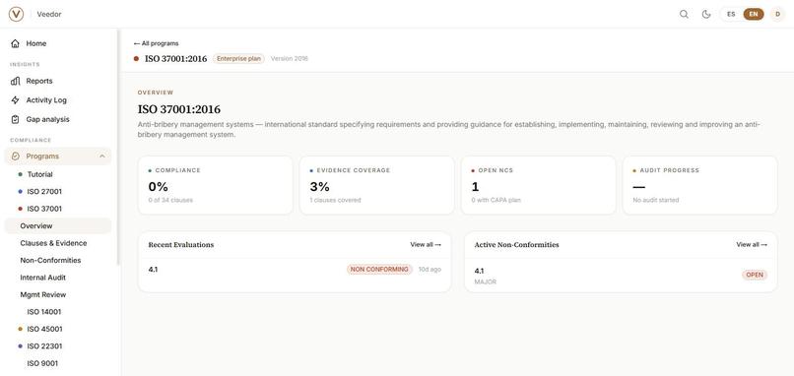Click '0 with CAPA plan' text
This screenshot has height=376, width=794.
(x=496, y=200)
